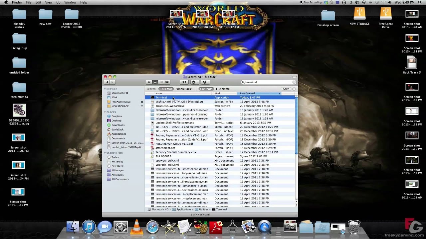This screenshot has height=239, width=426.
Task: Click Utilities in the path bar
Action: coord(201,209)
